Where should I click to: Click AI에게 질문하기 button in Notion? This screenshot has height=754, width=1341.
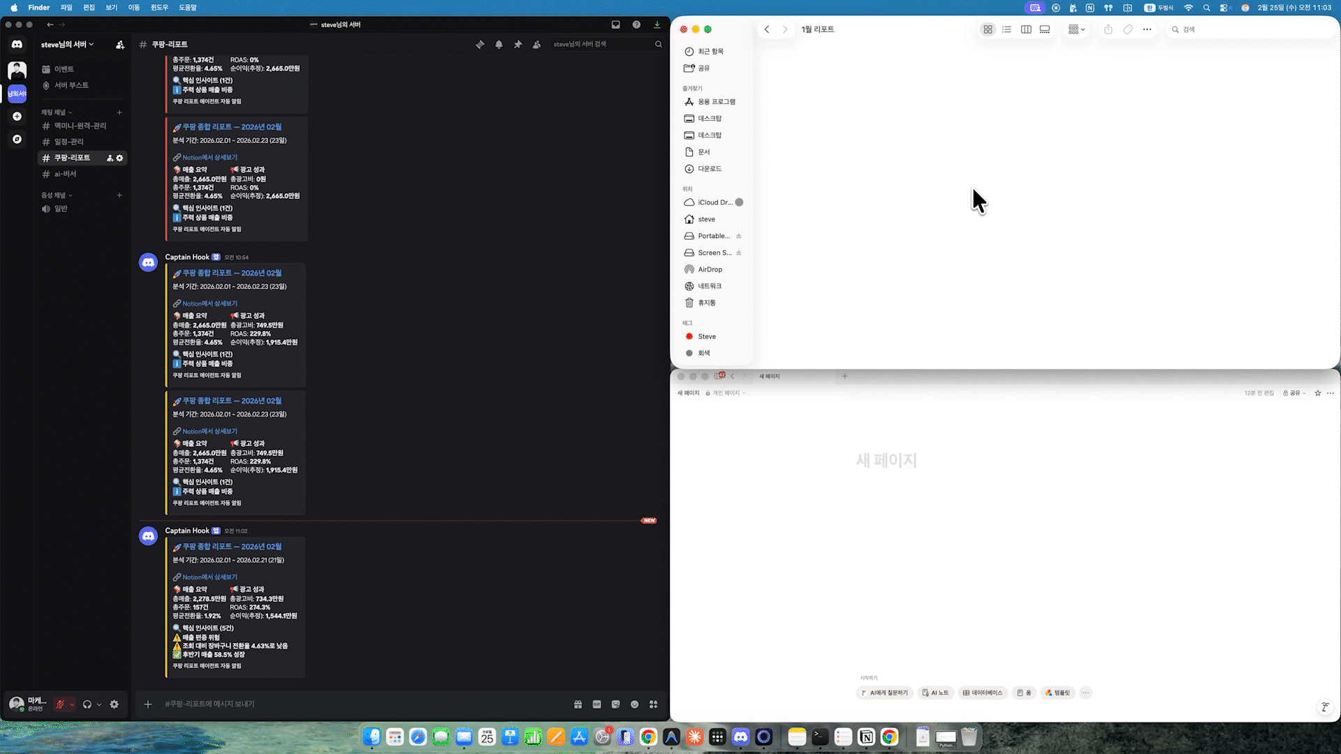point(884,693)
